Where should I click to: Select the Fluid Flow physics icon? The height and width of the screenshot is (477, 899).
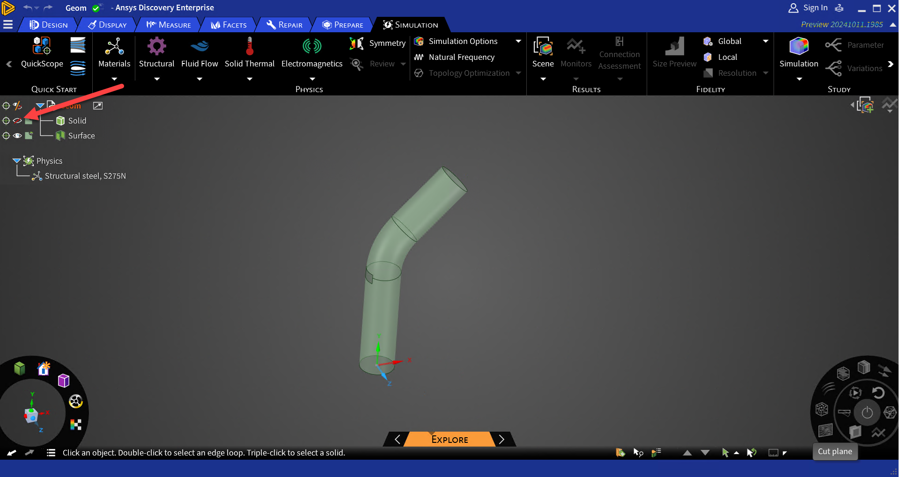199,46
